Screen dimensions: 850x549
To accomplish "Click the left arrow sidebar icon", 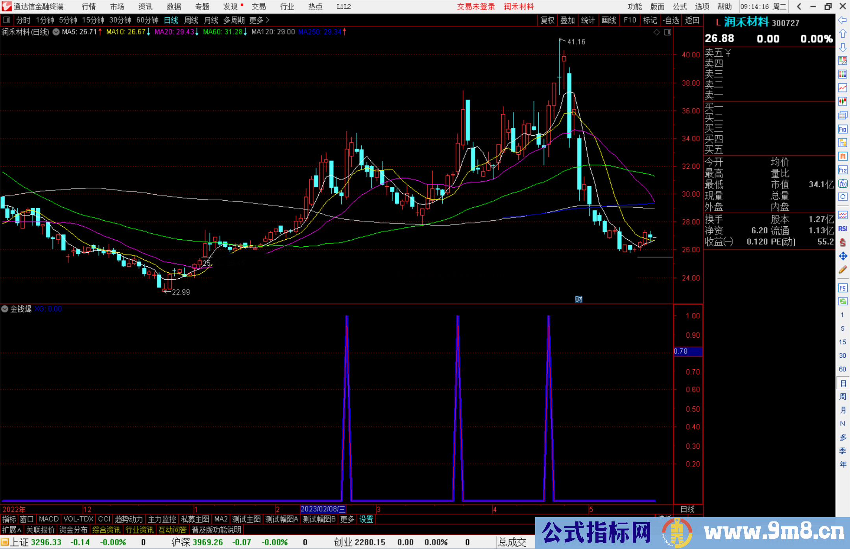I will coord(843,20).
